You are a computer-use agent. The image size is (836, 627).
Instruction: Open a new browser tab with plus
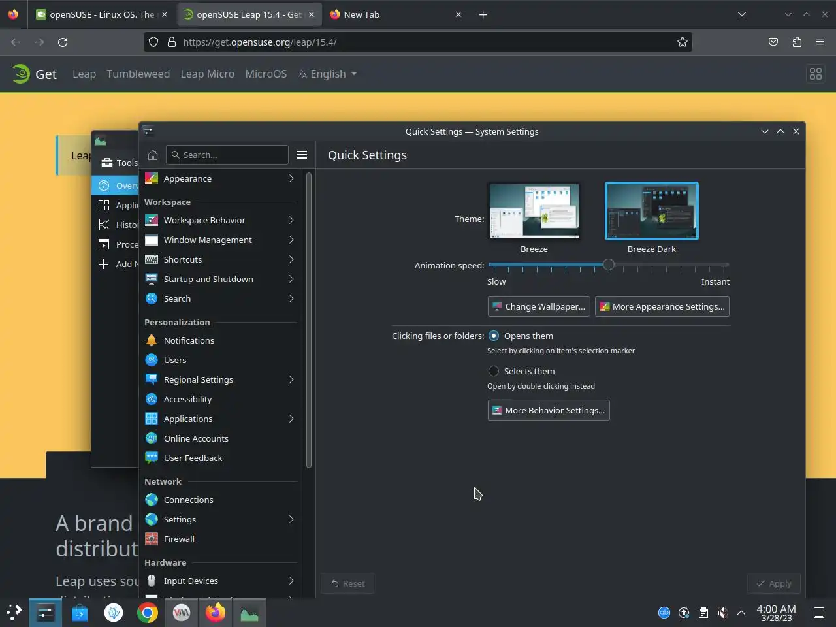click(x=483, y=14)
